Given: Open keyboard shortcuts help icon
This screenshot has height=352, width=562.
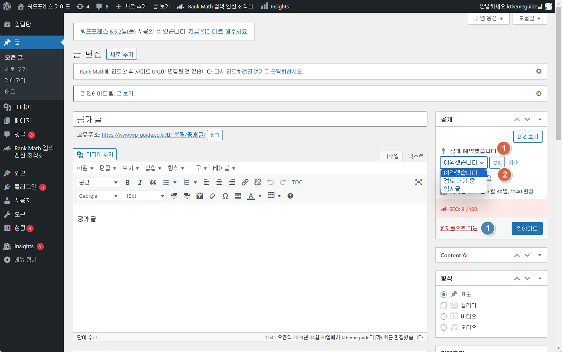Looking at the screenshot, I should (x=290, y=196).
